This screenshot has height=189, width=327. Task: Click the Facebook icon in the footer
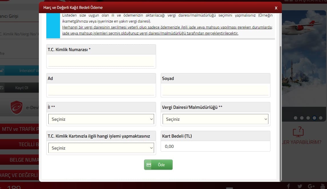tap(288, 186)
